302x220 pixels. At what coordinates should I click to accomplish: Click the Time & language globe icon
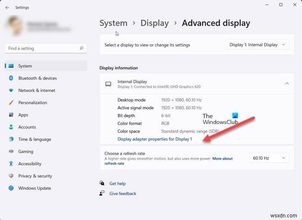click(11, 139)
